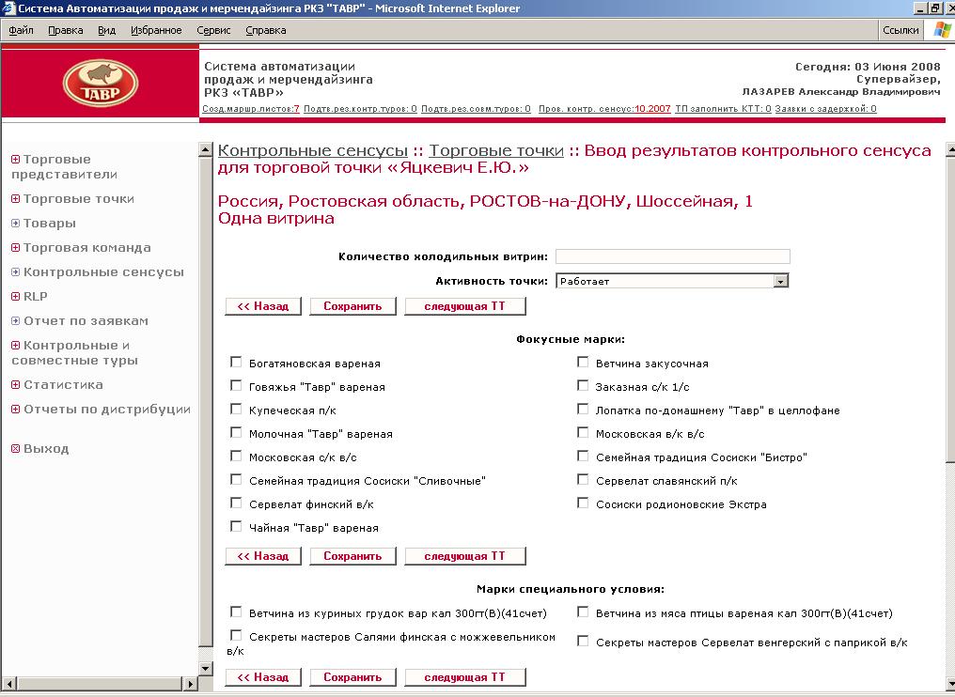Check Семейная традиция Сосиски "Сливочные"
Viewport: 955px width, 697px height.
point(236,480)
